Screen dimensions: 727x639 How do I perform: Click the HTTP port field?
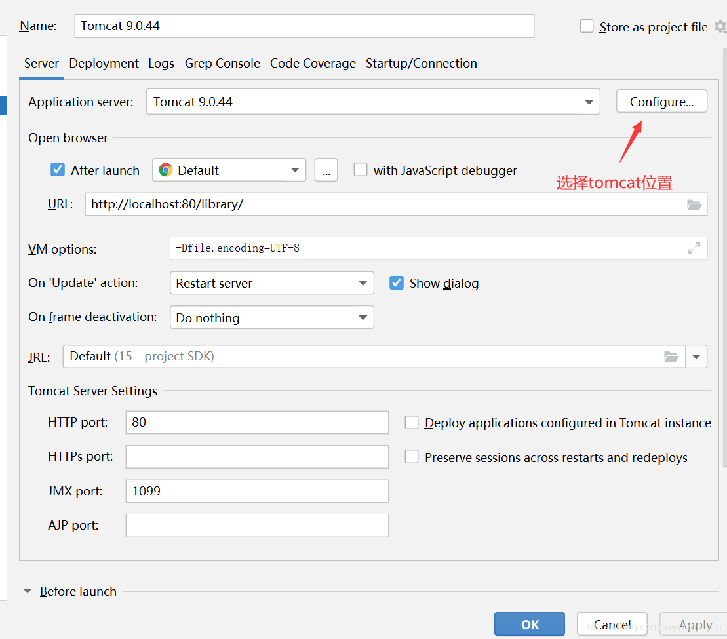click(257, 422)
